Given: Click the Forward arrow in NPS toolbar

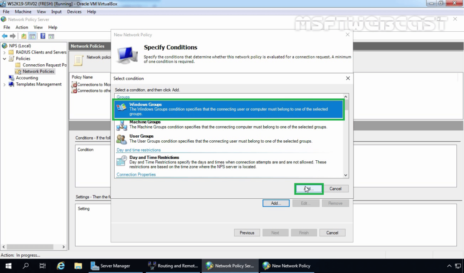Looking at the screenshot, I should [x=13, y=36].
